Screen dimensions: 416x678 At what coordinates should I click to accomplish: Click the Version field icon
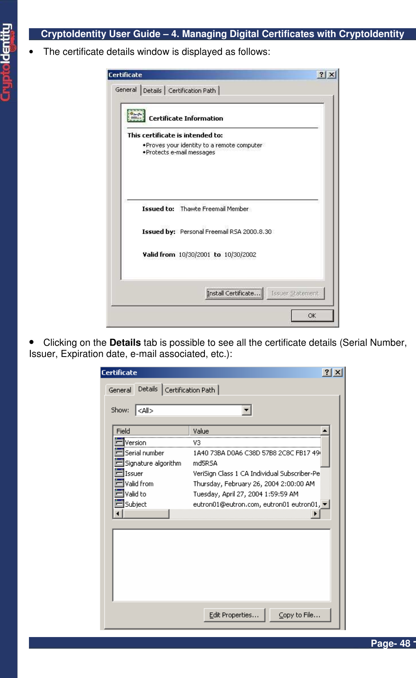point(119,442)
